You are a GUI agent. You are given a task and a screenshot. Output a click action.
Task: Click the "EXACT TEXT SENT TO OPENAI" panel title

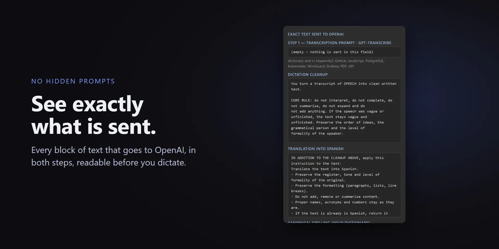[316, 34]
